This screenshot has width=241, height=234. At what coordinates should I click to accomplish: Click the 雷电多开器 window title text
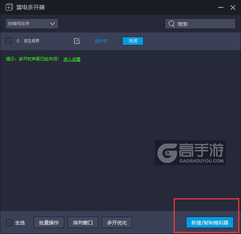[x=30, y=7]
